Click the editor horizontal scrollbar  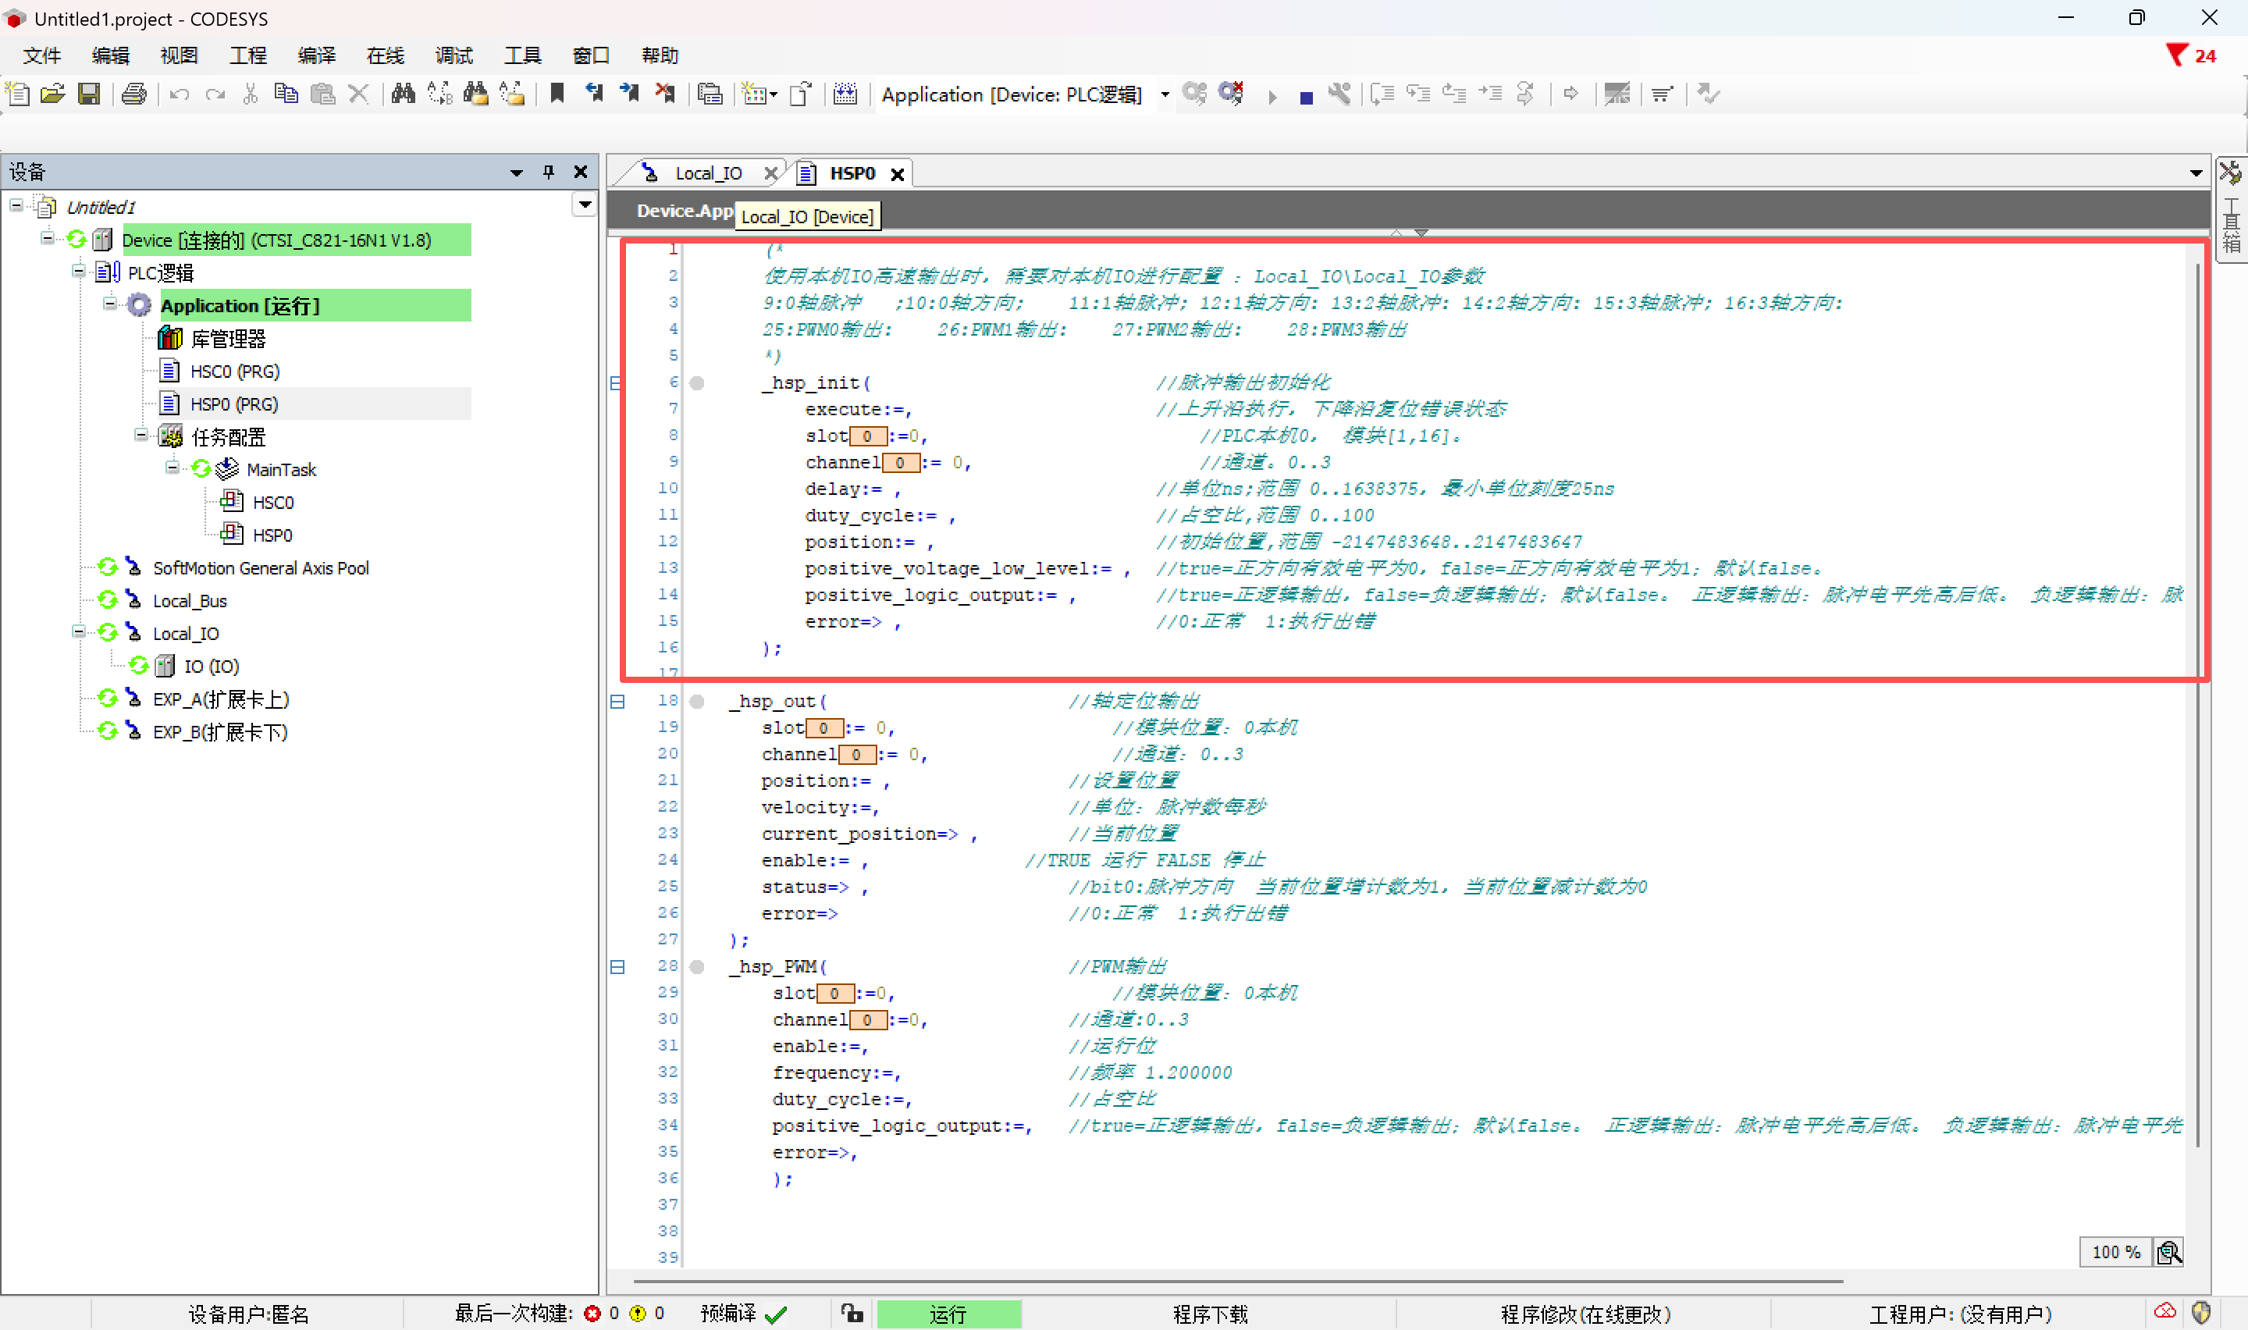pyautogui.click(x=1236, y=1282)
